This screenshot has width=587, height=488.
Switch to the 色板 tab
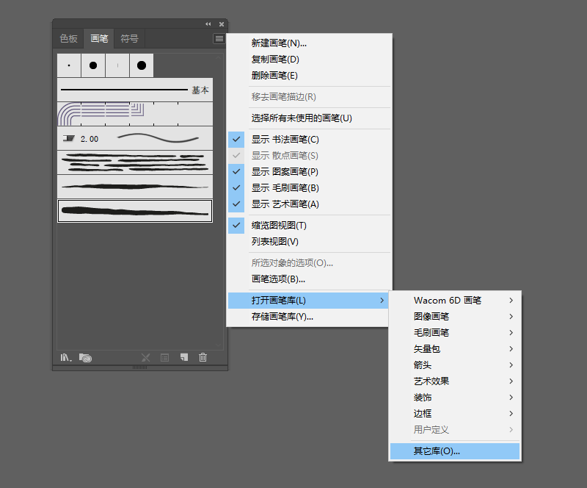pyautogui.click(x=68, y=39)
